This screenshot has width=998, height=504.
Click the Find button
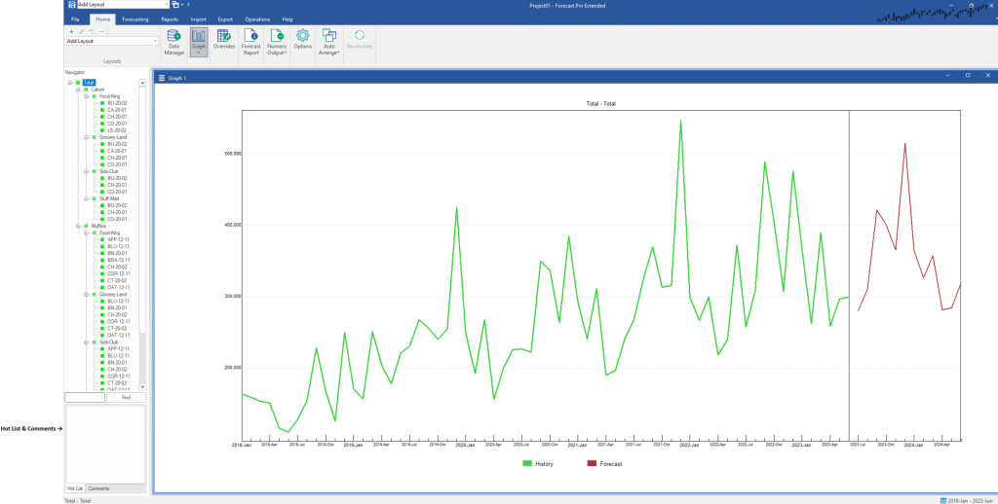(x=126, y=398)
